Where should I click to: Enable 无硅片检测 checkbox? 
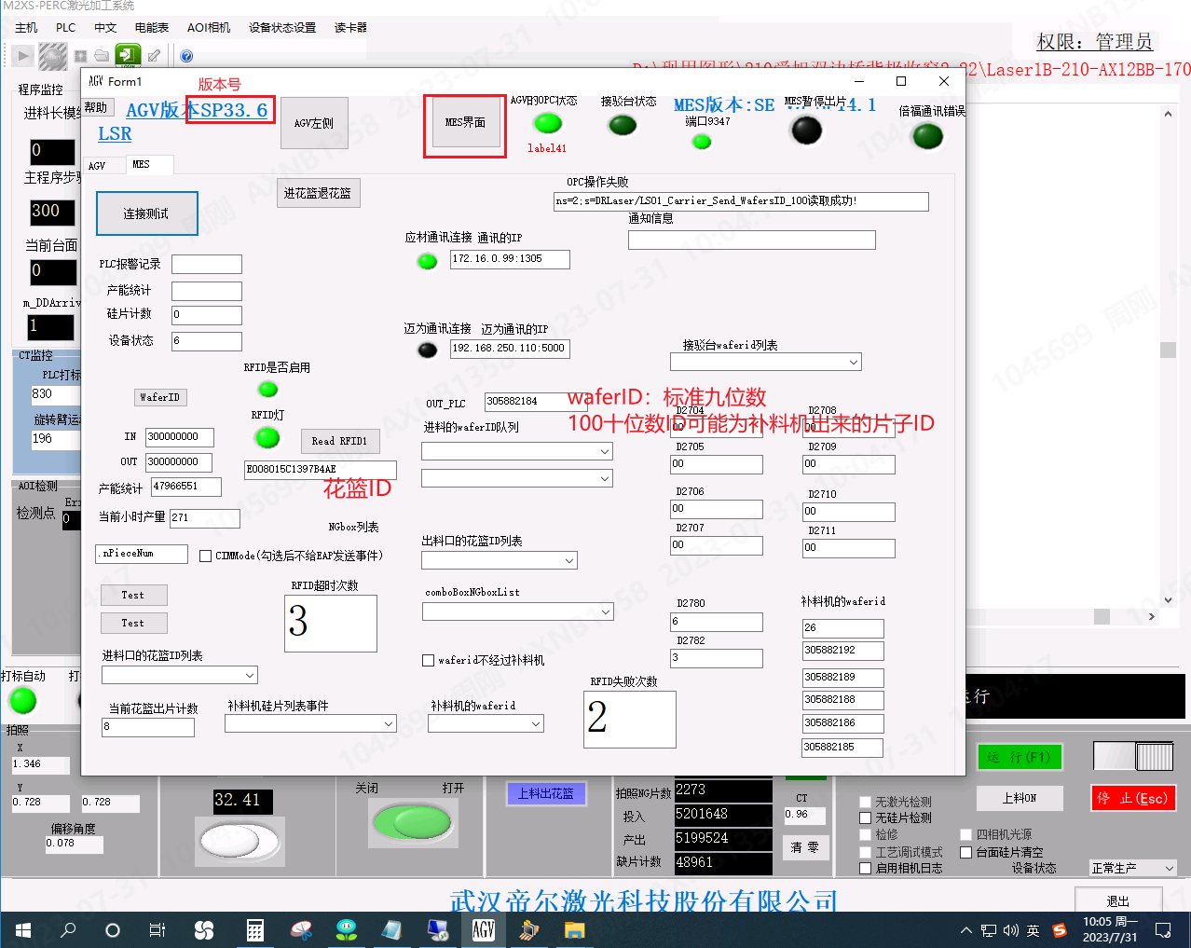point(865,817)
